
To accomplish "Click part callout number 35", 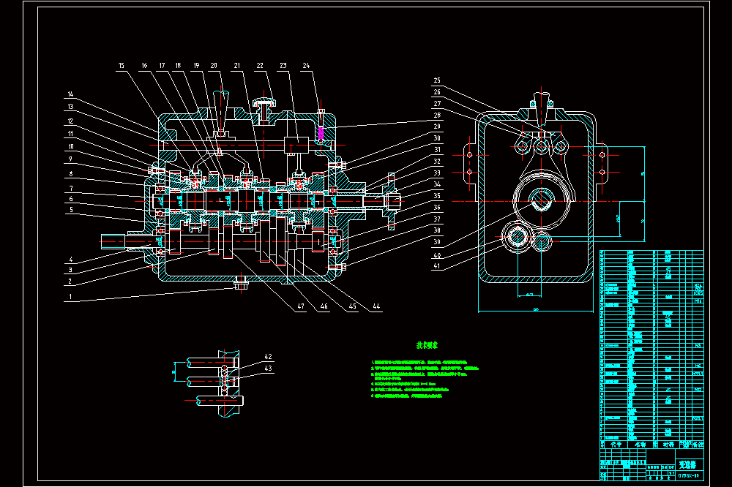I will [x=437, y=196].
